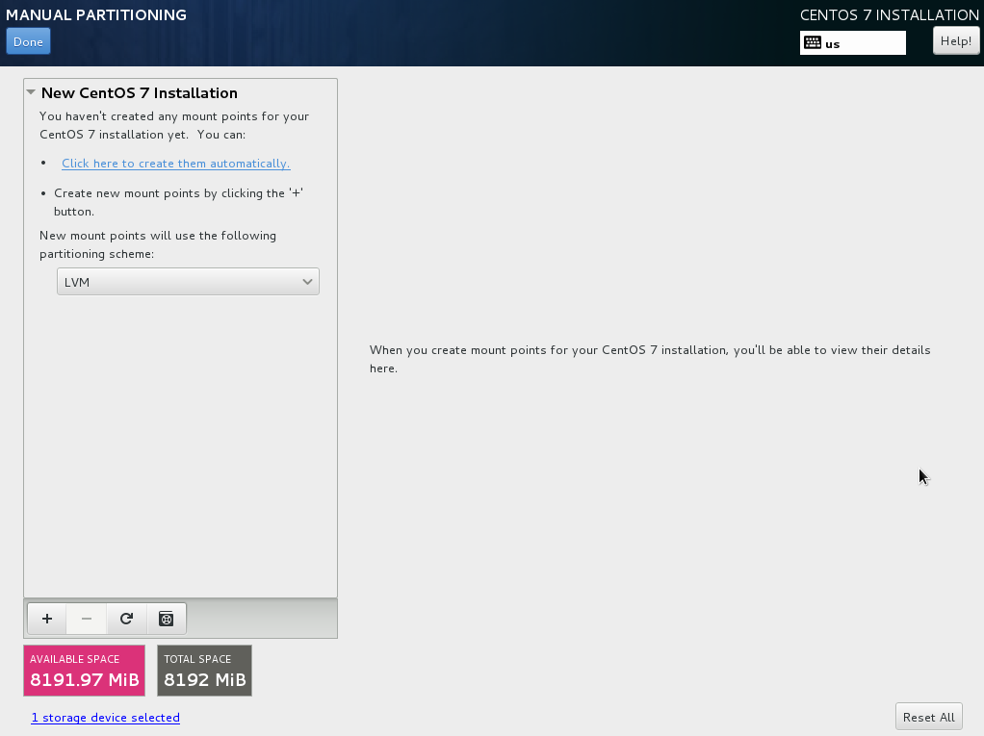Click the CENTOS 7 INSTALLATION title text
This screenshot has height=736, width=984.
[x=890, y=15]
